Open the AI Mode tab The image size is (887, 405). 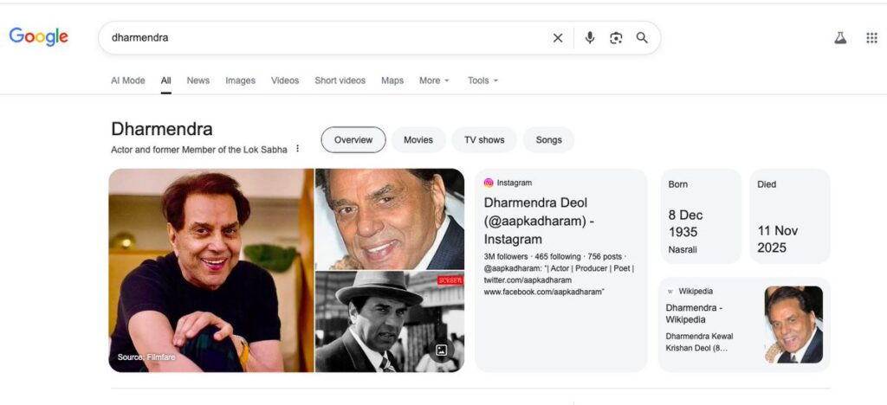(127, 80)
